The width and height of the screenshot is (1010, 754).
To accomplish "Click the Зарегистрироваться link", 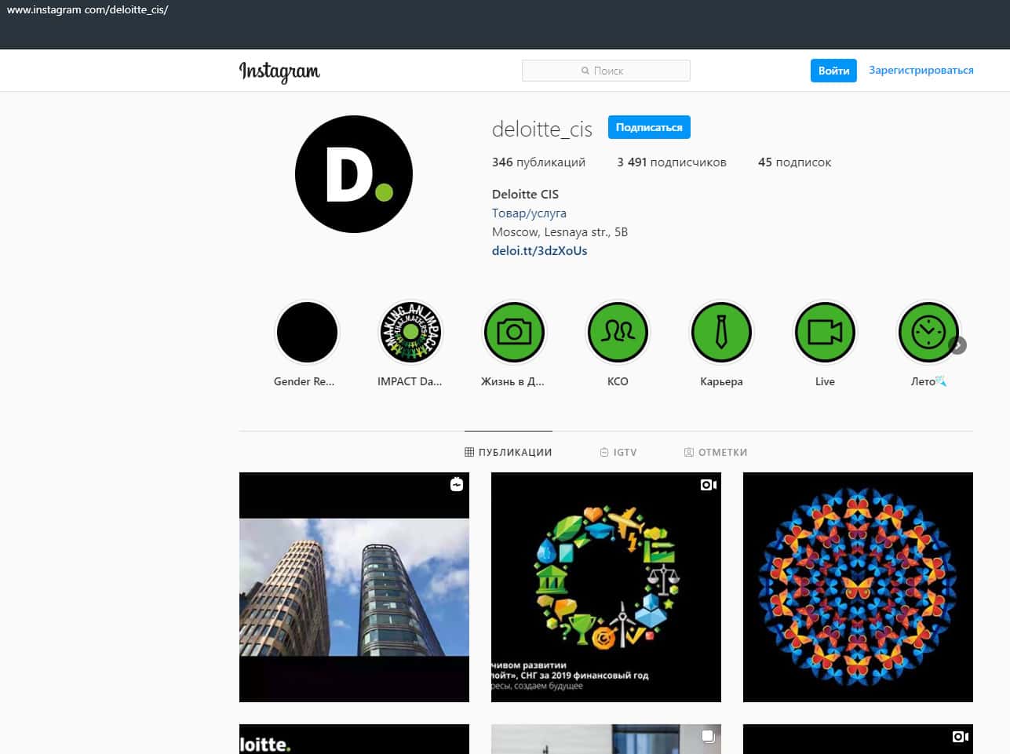I will click(921, 71).
